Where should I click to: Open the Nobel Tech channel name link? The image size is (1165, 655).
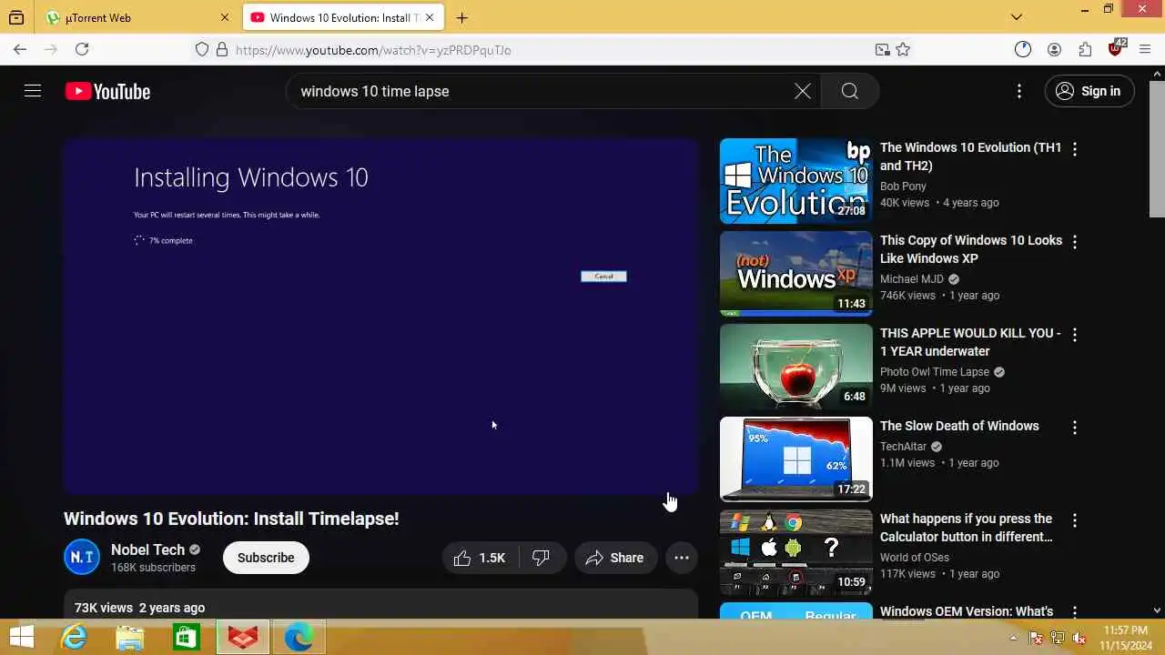coord(147,549)
